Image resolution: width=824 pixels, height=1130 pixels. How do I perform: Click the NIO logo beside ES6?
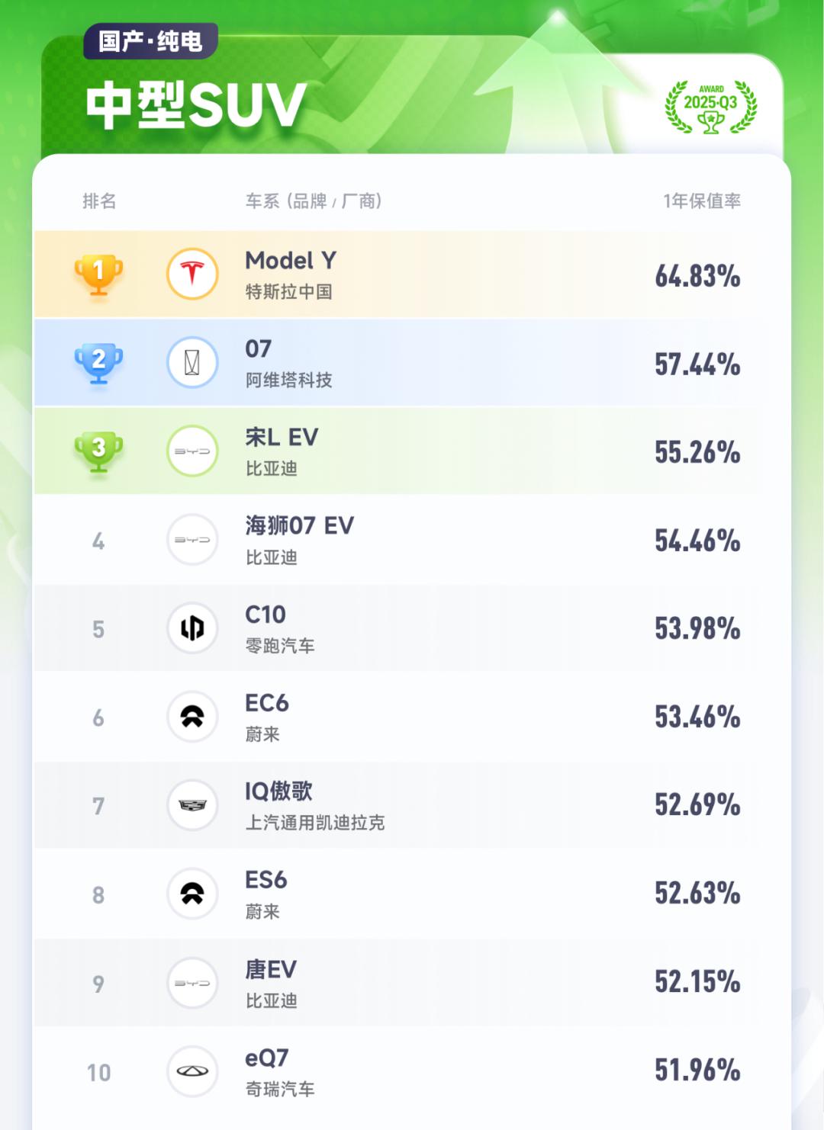point(192,893)
